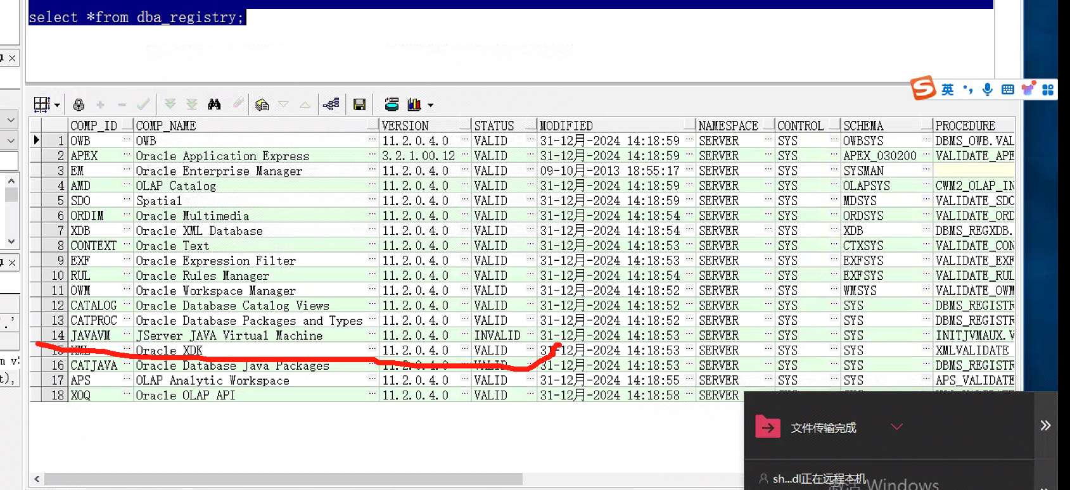Click the COMP_NAME column header
1070x490 pixels.
pyautogui.click(x=257, y=125)
